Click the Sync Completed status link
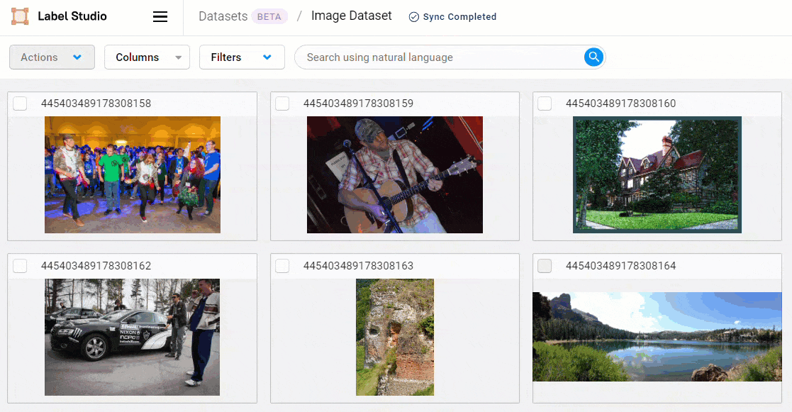This screenshot has height=412, width=792. pyautogui.click(x=459, y=16)
